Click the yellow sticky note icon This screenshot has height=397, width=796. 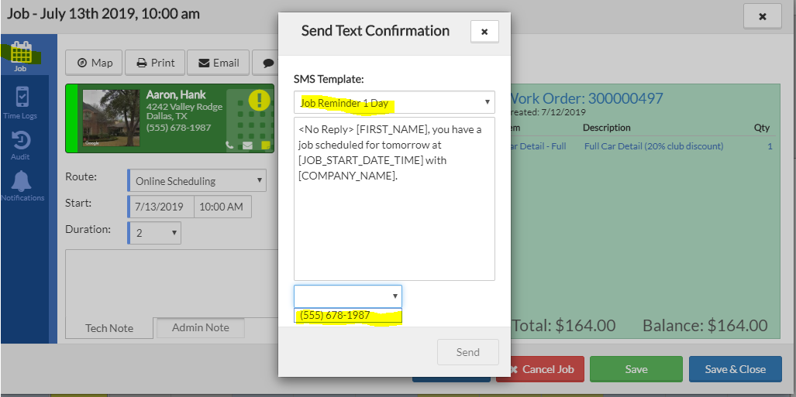pos(265,145)
